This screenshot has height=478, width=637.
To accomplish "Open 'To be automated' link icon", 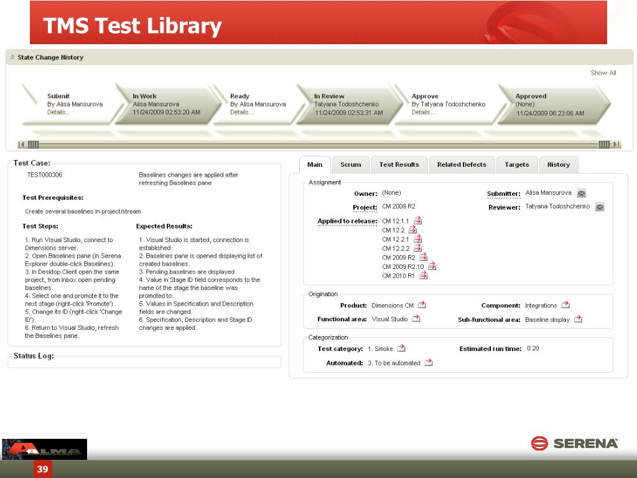I will point(429,362).
